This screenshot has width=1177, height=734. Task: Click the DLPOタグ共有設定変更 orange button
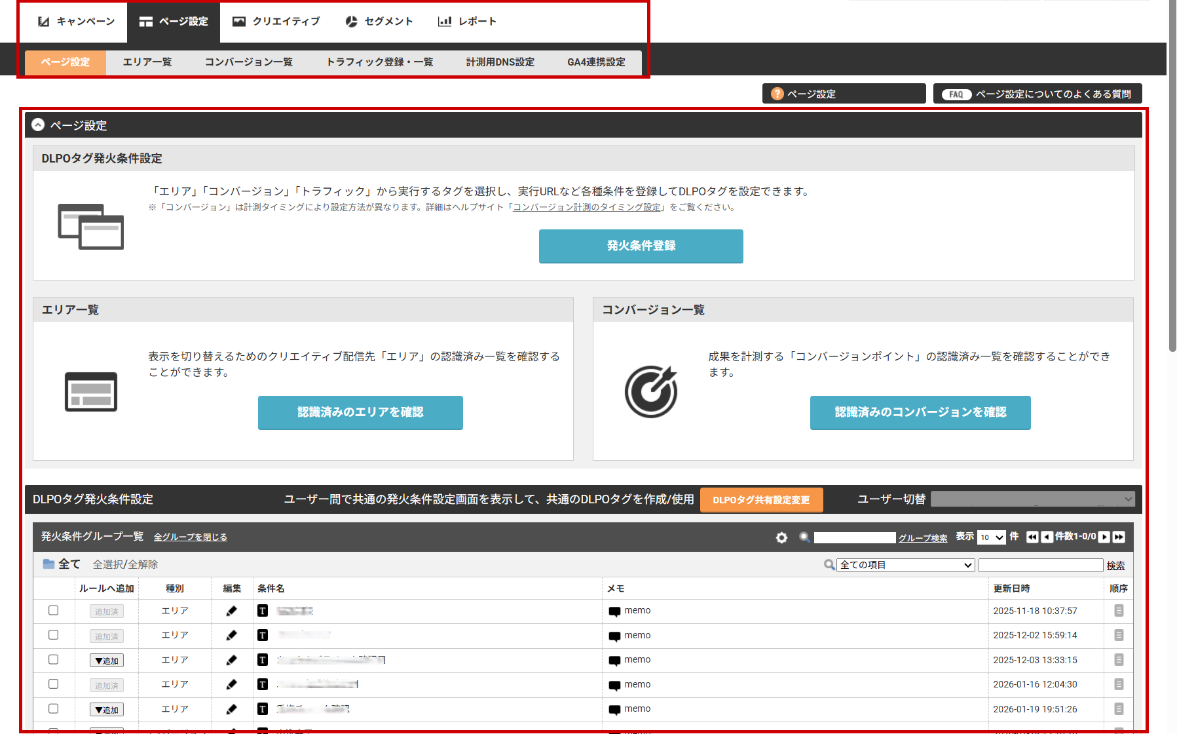[761, 499]
